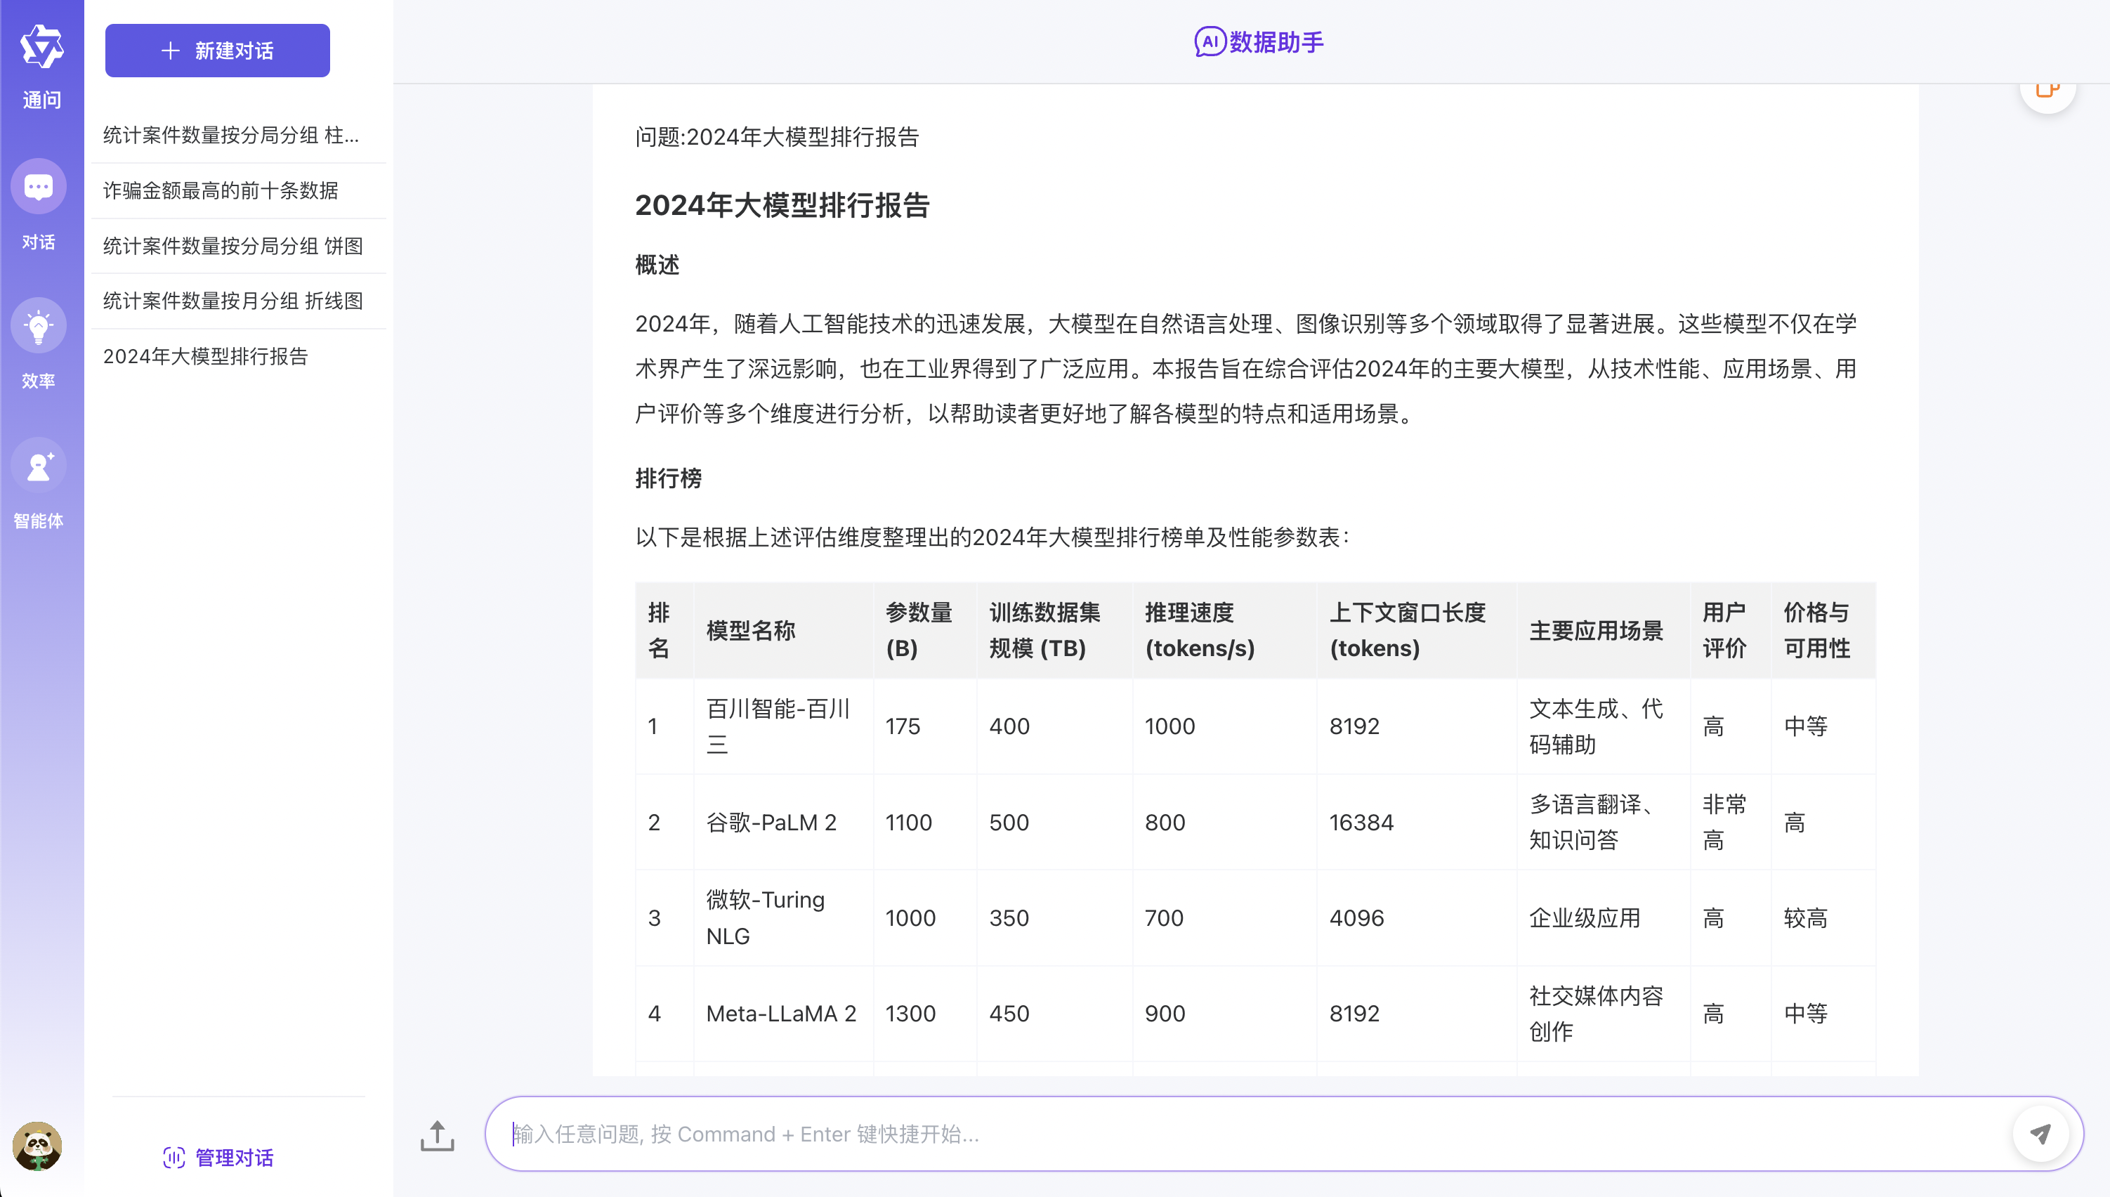This screenshot has width=2110, height=1197.
Task: Click the 推理速度 column header
Action: (x=1199, y=631)
